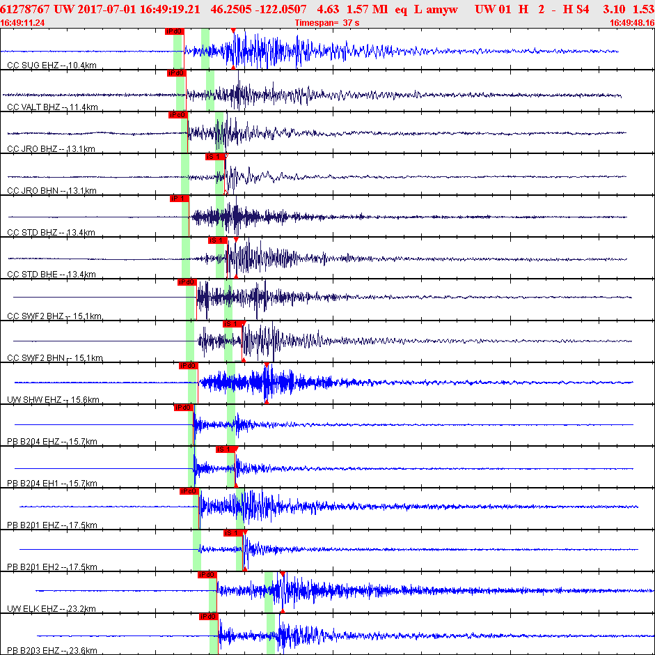Select the label PB B201 EHZ -- 17.5km

(52, 525)
